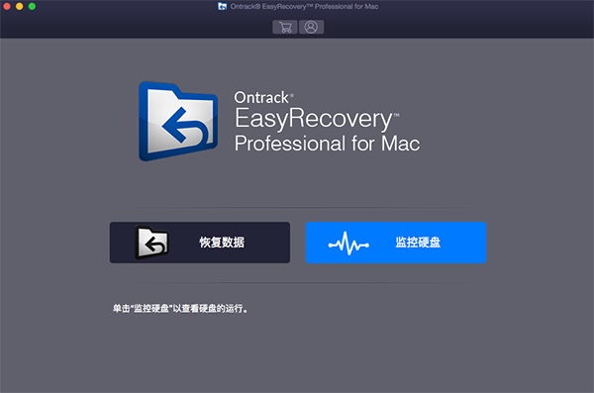Viewport: 594px width, 393px height.
Task: Close the window with the red button
Action: (7, 7)
